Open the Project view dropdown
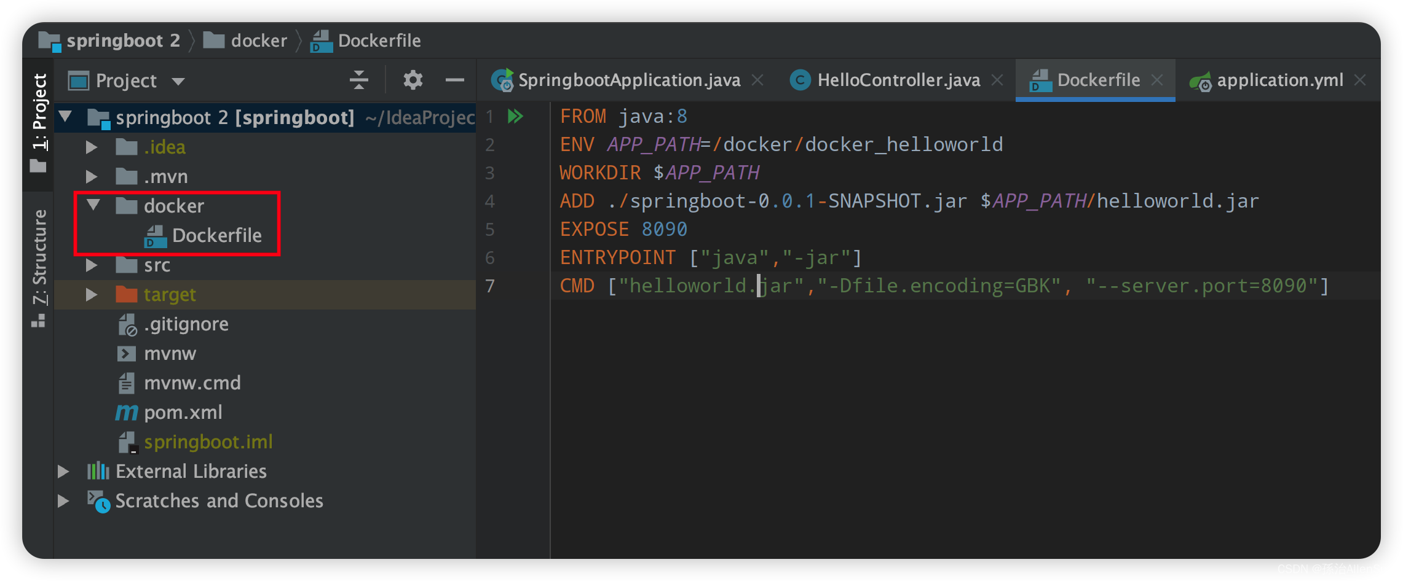This screenshot has height=581, width=1403. coord(178,81)
